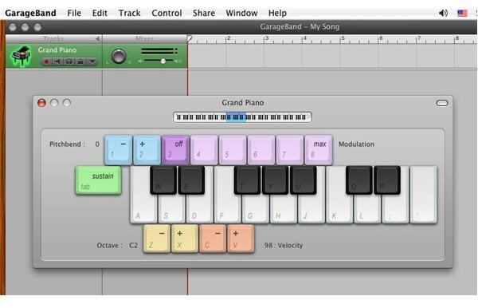Adjust the track volume slider handle
Image resolution: width=478 pixels, height=308 pixels.
[163, 61]
